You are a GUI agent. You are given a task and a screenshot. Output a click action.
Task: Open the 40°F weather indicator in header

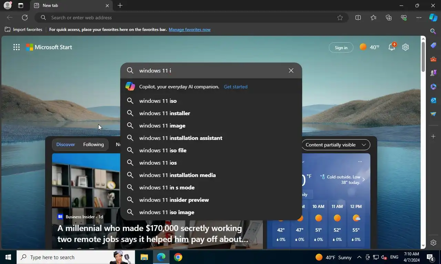pos(369,47)
